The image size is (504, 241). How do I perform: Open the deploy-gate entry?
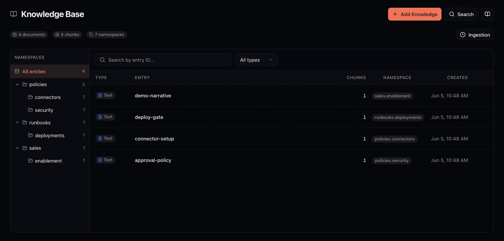click(149, 117)
